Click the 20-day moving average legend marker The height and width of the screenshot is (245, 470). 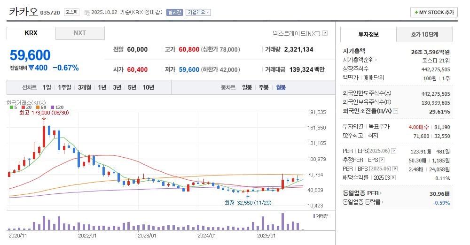pos(23,107)
